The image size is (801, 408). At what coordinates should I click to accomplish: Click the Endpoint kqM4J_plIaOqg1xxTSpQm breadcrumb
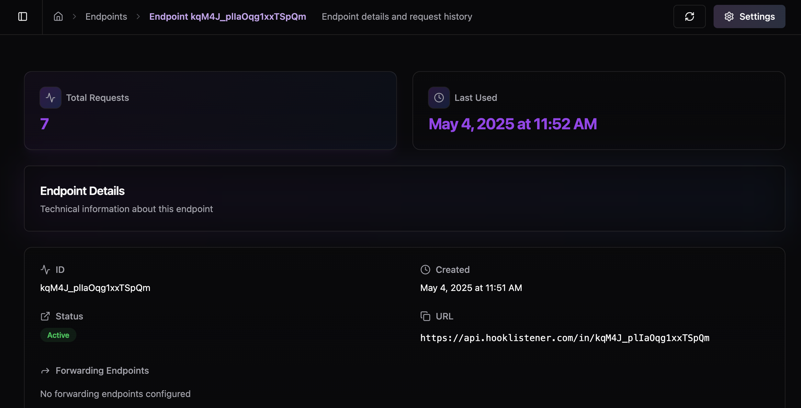pos(228,16)
